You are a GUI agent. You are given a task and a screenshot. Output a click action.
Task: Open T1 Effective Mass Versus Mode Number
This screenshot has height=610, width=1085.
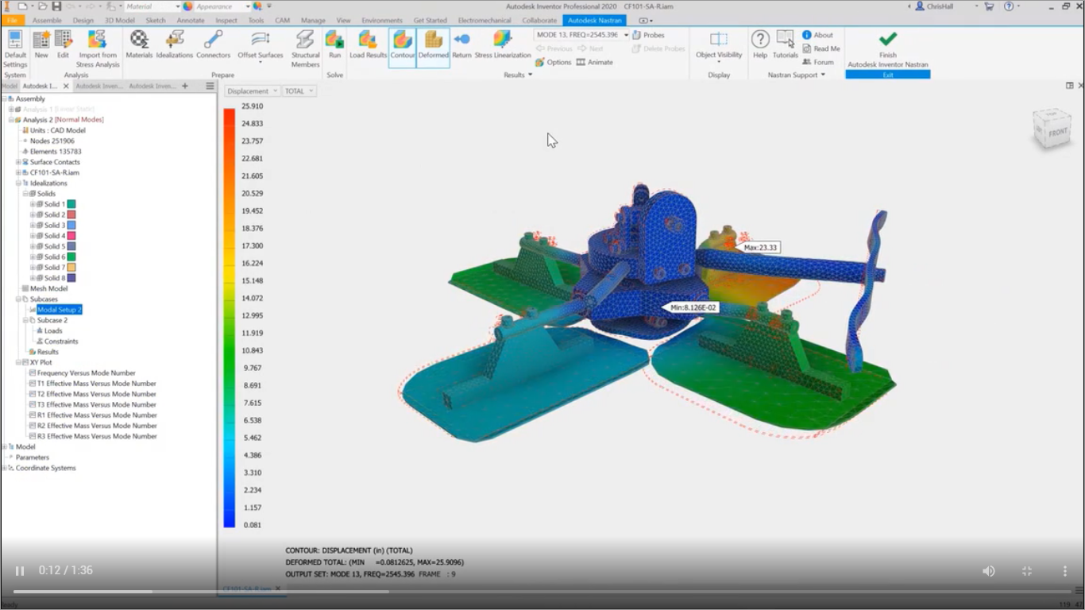(96, 384)
